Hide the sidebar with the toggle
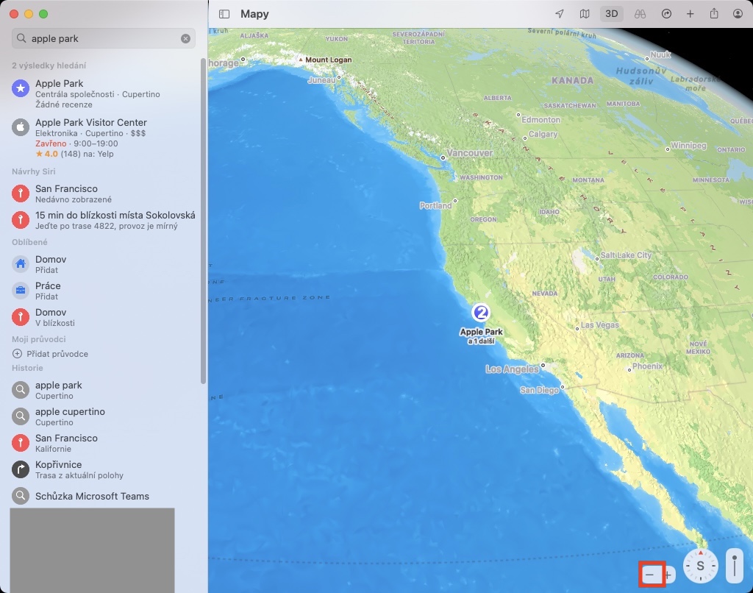 point(224,14)
